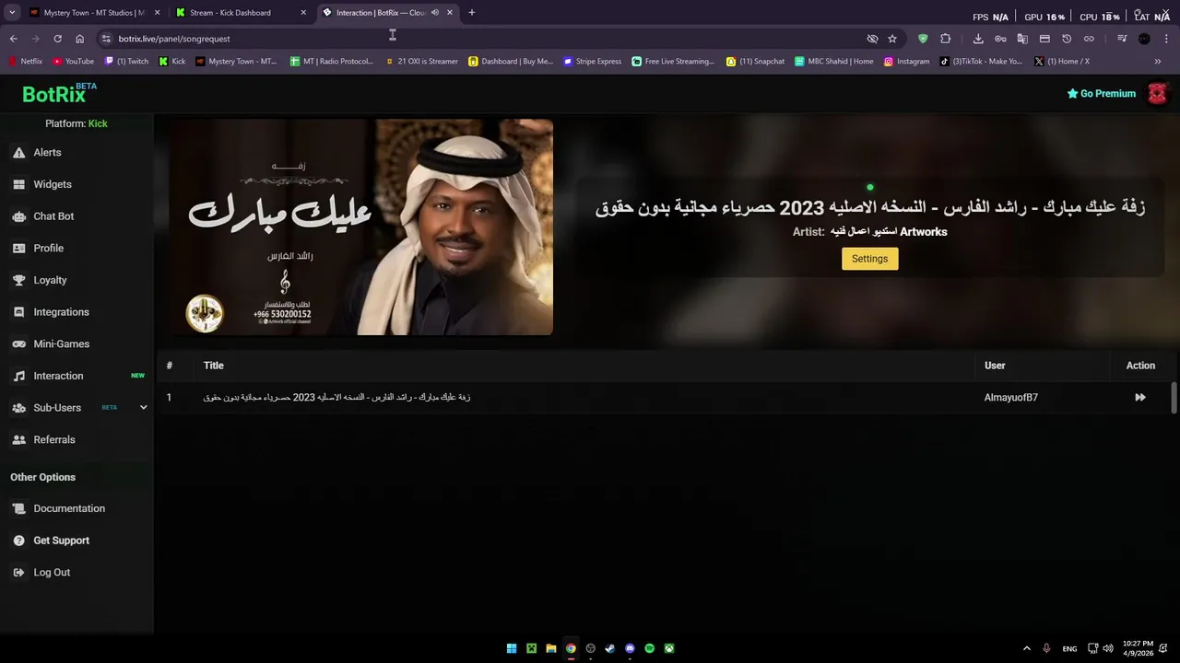Open the browser history icon
The height and width of the screenshot is (663, 1180).
1067,39
